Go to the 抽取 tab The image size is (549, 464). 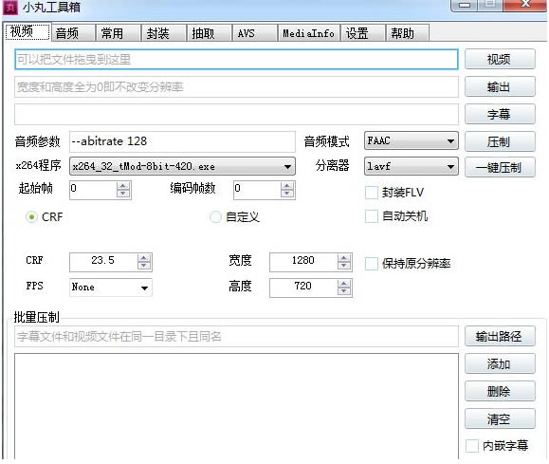pyautogui.click(x=210, y=33)
